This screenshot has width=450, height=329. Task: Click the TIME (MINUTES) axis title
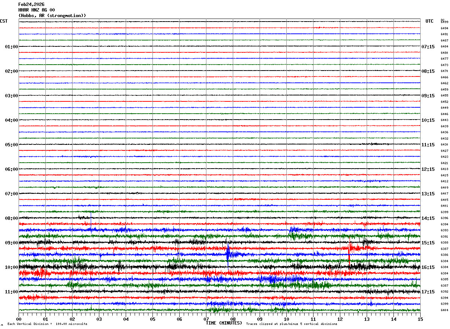point(224,323)
